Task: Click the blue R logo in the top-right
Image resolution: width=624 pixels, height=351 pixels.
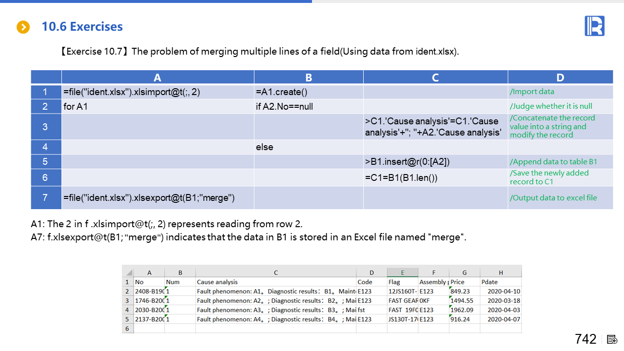Action: tap(594, 26)
